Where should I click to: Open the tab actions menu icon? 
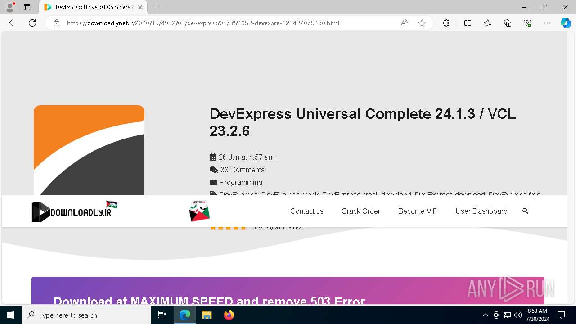27,7
